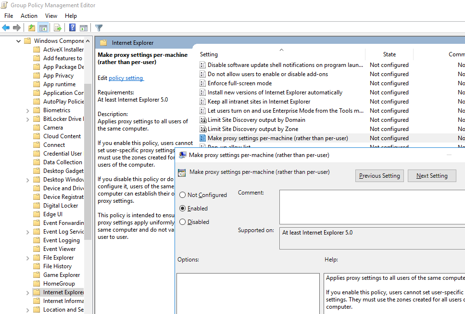This screenshot has height=314, width=465.
Task: Click the Previous Setting button
Action: pos(379,176)
